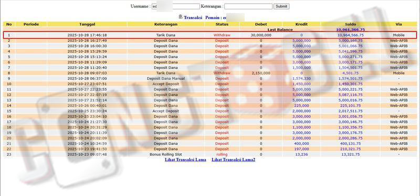Select the Saldo column header
The height and width of the screenshot is (196, 420).
tap(351, 24)
